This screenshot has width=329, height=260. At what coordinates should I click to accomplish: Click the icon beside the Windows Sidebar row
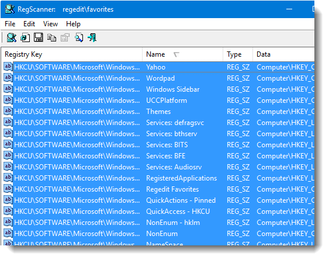[8, 89]
